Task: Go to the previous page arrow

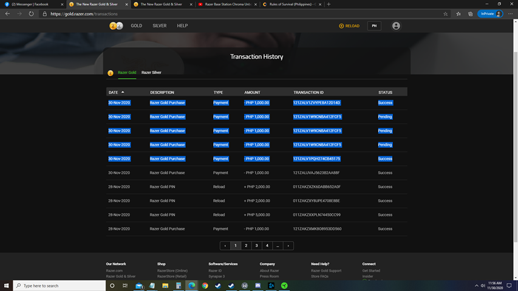Action: [225, 246]
